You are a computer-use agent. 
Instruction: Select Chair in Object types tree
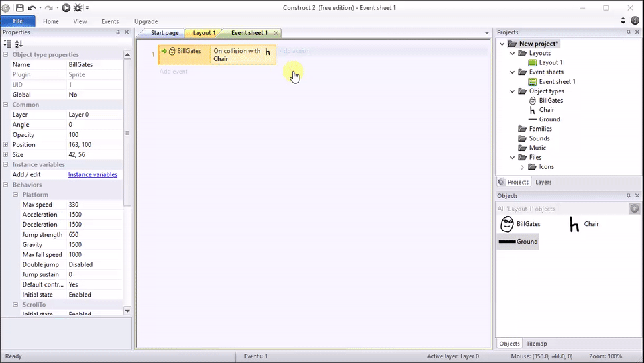pyautogui.click(x=547, y=110)
